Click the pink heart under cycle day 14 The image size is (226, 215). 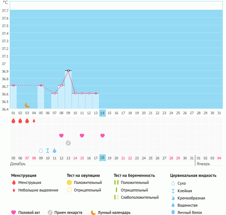103,136
